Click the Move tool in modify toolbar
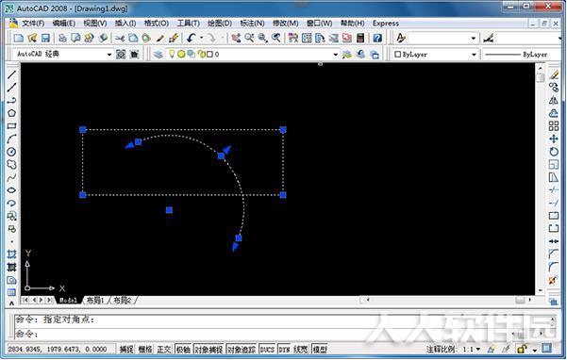 pos(553,139)
